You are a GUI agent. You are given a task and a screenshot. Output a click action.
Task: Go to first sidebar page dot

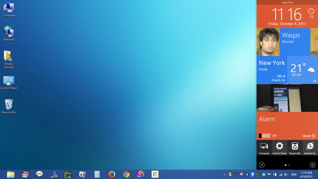click(286, 165)
